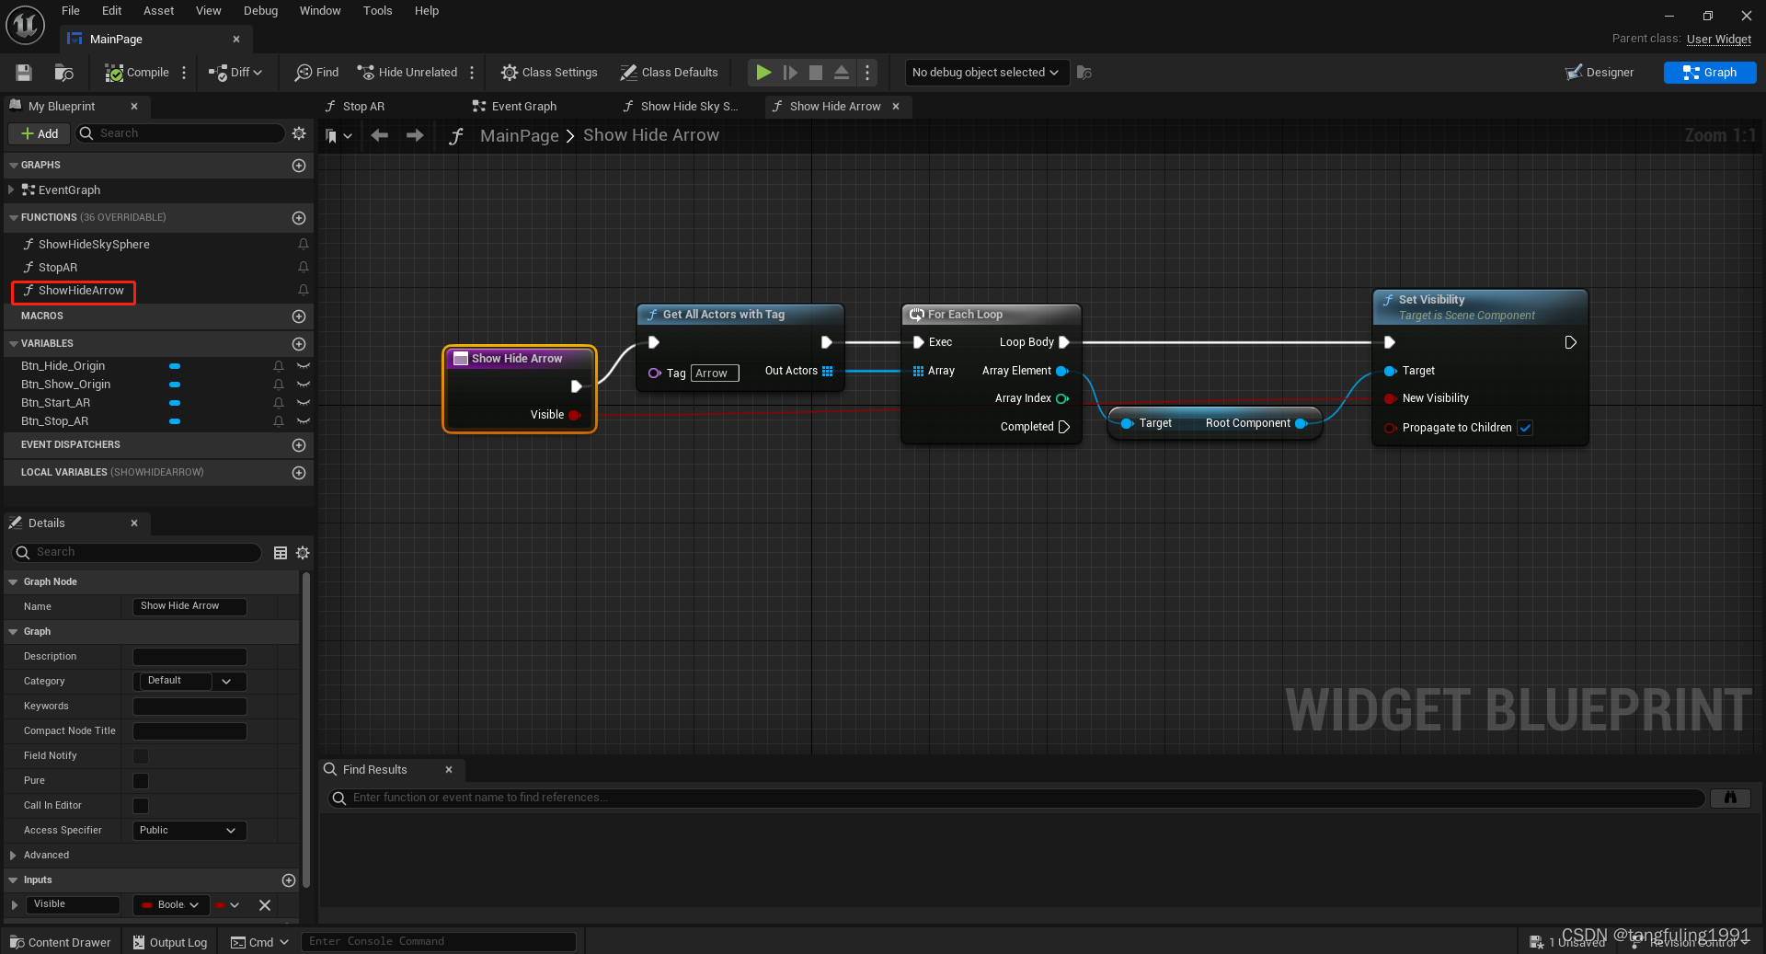Open the graph bookmarks dropdown
The height and width of the screenshot is (954, 1766).
(338, 136)
